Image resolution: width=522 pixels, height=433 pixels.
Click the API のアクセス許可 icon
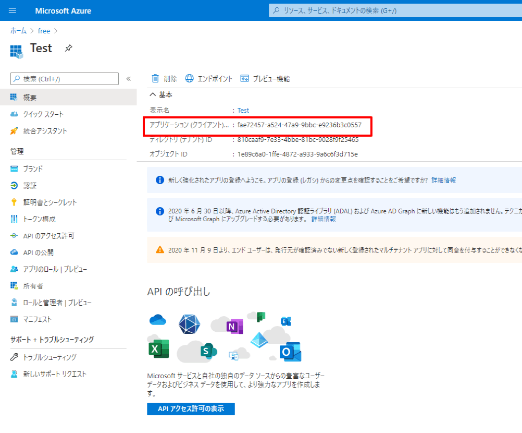coord(14,236)
